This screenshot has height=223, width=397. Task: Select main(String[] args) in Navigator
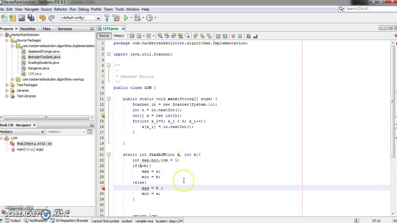point(30,149)
